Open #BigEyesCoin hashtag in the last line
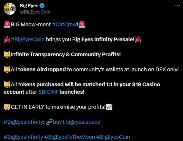 pyautogui.click(x=113, y=137)
